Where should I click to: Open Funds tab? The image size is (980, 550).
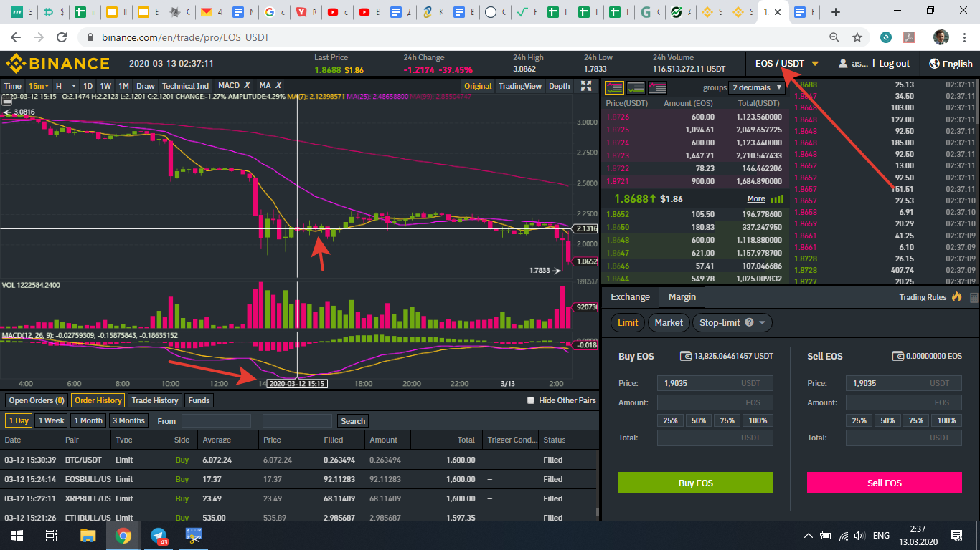(x=199, y=400)
